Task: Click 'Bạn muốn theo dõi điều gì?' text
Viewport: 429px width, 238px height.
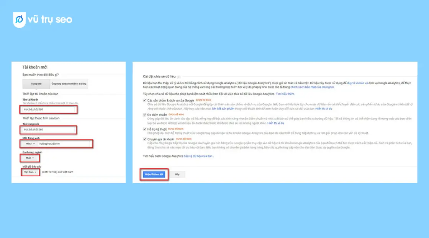Action: [x=41, y=75]
